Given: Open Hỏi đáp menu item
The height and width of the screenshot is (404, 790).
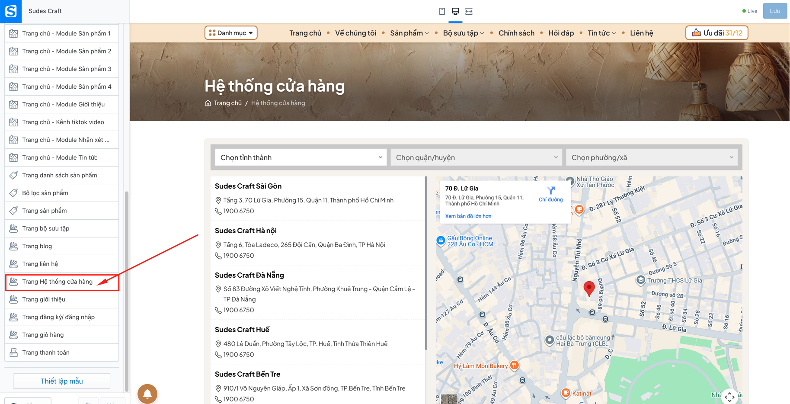Looking at the screenshot, I should tap(561, 33).
